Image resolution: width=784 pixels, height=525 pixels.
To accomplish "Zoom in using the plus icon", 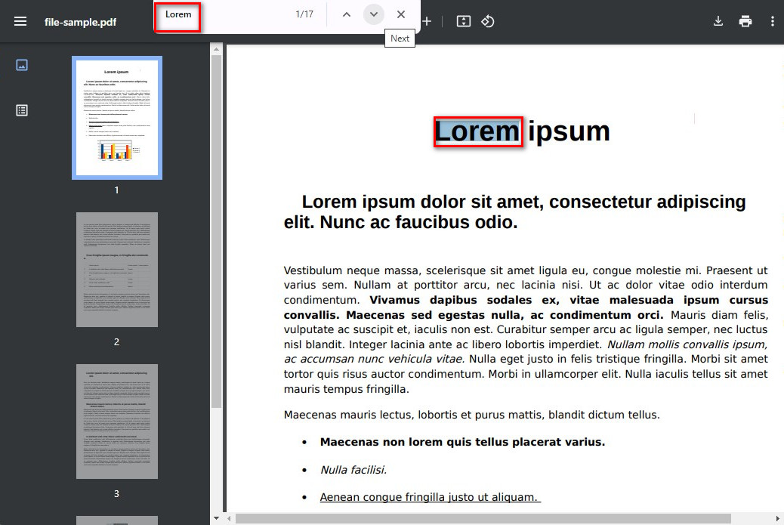I will click(x=427, y=20).
